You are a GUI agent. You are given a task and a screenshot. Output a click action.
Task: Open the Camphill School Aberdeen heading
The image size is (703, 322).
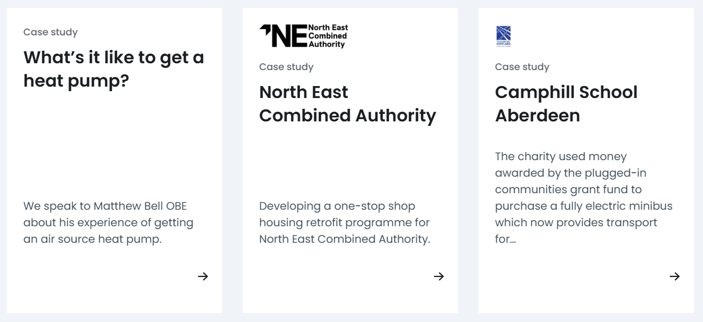[x=566, y=104]
